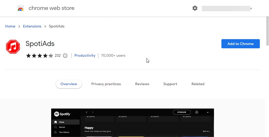269x137 pixels.
Task: Go to Home breadcrumb link
Action: click(x=10, y=26)
